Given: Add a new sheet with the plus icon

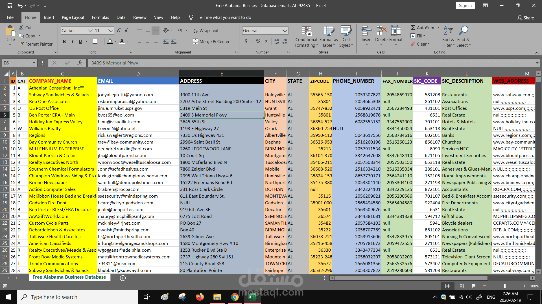Looking at the screenshot, I should [x=123, y=278].
